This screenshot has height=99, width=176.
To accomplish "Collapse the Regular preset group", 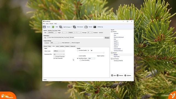I will tap(112, 53).
